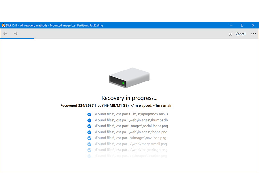Image resolution: width=259 pixels, height=194 pixels.
Task: Click the check icon beside phone.png
Action: tap(89, 132)
